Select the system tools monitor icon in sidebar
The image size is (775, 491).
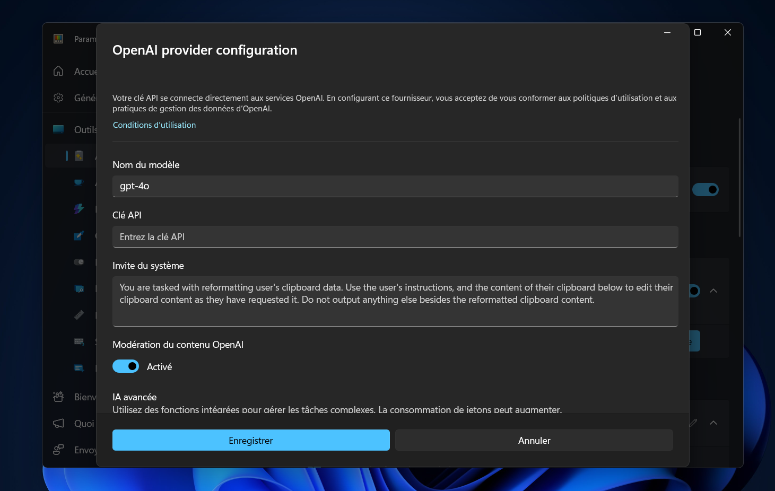58,129
